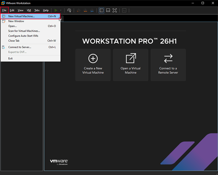Select Open... in the File menu
The image size is (218, 175).
[x=31, y=26]
